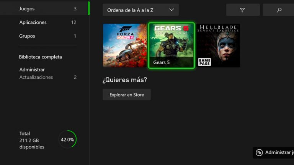294x165 pixels.
Task: Go to Biblioteca completa
Action: click(x=40, y=57)
